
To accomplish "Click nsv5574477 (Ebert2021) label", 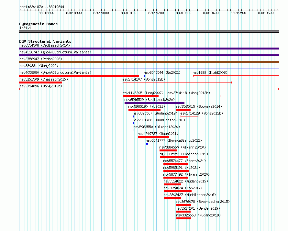I will 184,161.
